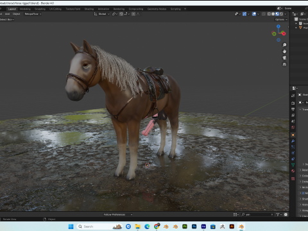
Task: Switch to the Modeling workspace tab
Action: click(x=25, y=9)
